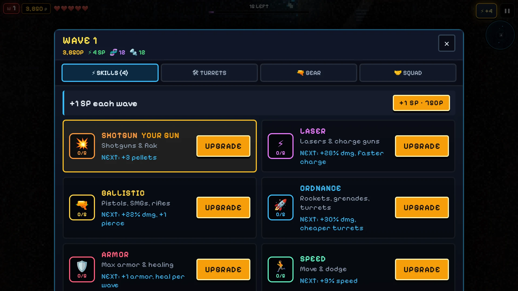
Task: Click the Shotgun explosion skill icon
Action: (82, 146)
